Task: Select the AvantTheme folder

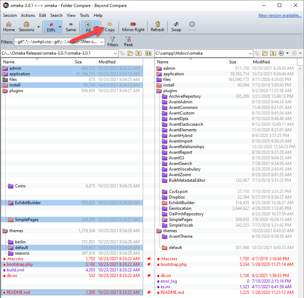Action: click(226, 236)
